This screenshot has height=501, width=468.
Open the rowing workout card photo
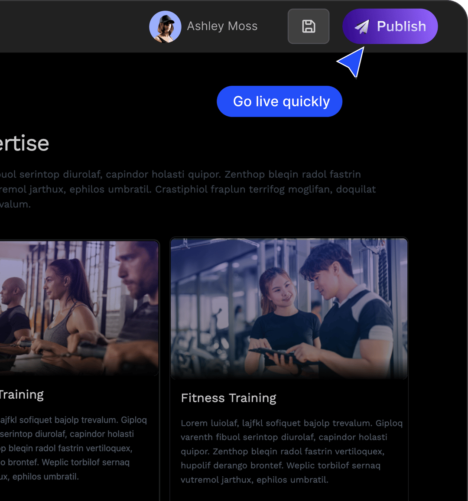tap(79, 308)
